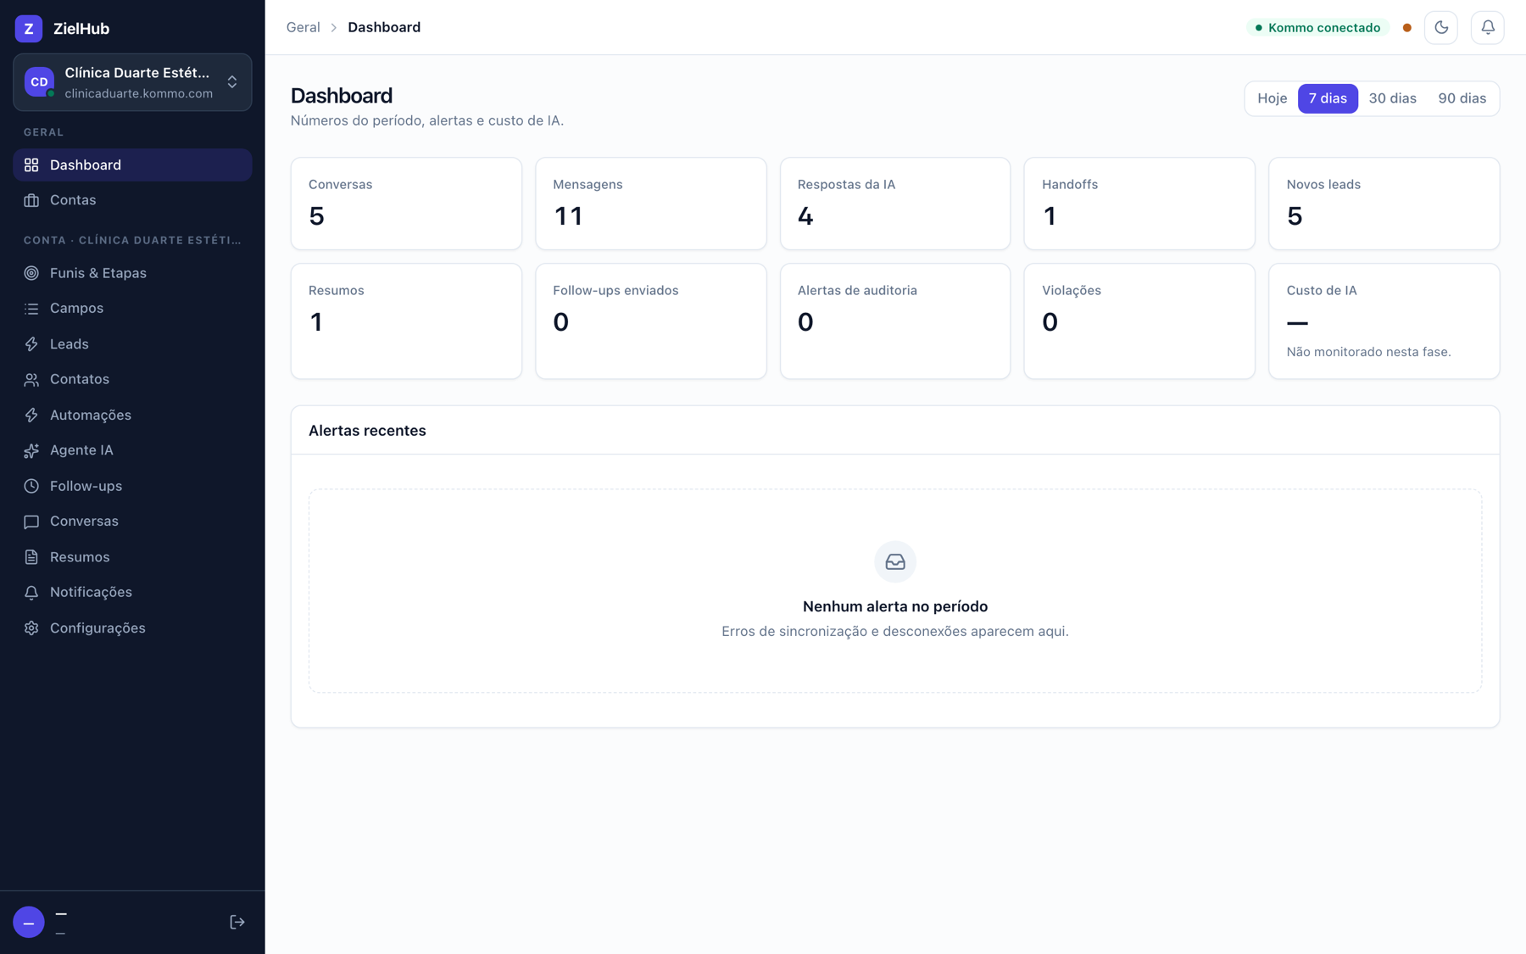Click the GERAL section label
The width and height of the screenshot is (1526, 954).
[x=44, y=133]
